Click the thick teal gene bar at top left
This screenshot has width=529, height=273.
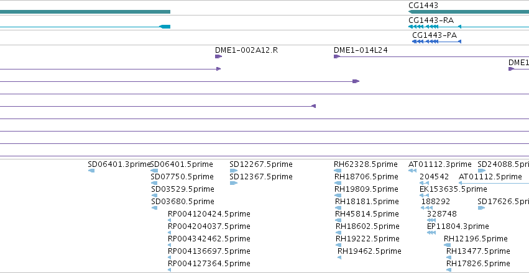(x=85, y=12)
